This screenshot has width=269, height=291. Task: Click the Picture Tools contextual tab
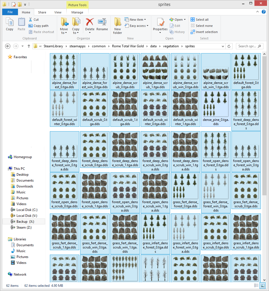pos(77,5)
